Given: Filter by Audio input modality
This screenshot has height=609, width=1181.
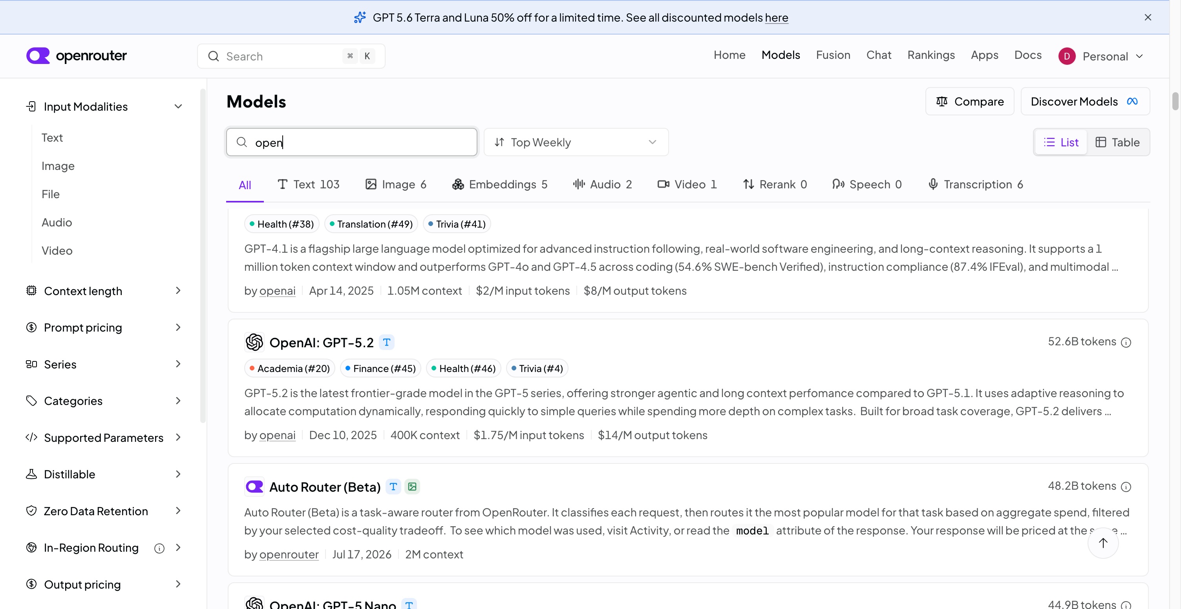Looking at the screenshot, I should click(57, 222).
